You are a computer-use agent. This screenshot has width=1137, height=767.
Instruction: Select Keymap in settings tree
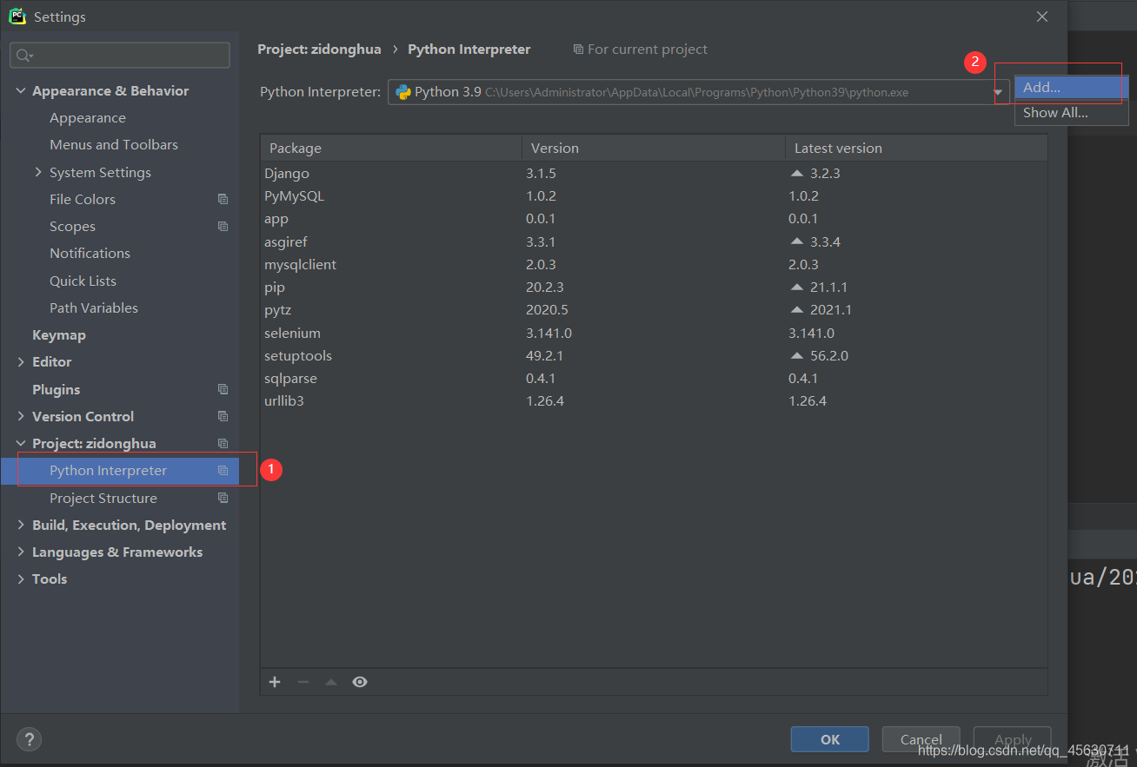[x=59, y=334]
